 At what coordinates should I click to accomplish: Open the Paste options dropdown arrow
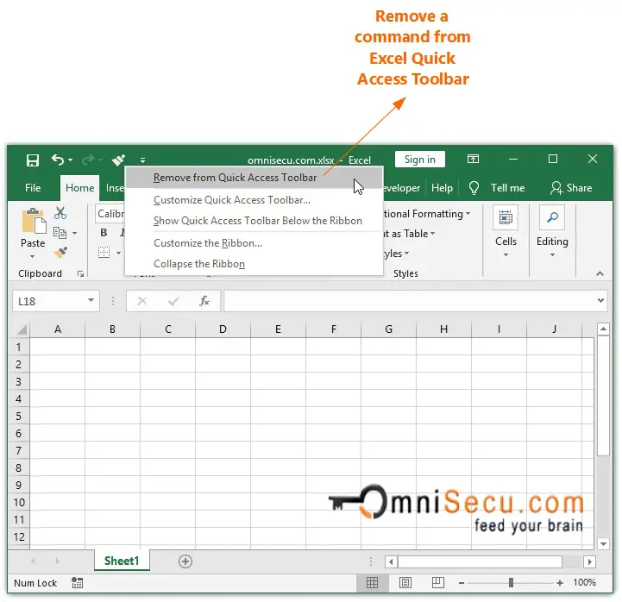tap(33, 257)
